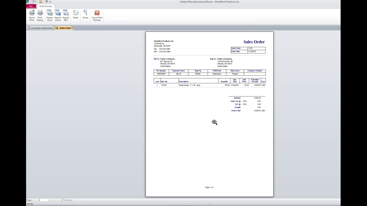Export the report to PDF
Image resolution: width=367 pixels, height=206 pixels.
point(66,15)
